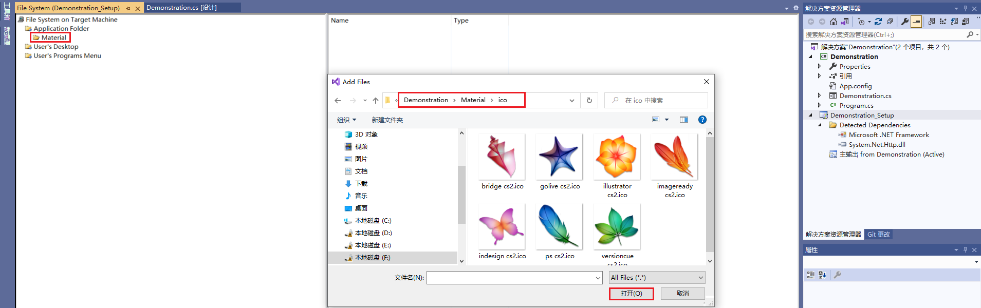Refresh the folder in Add Files dialog
981x308 pixels.
tap(589, 100)
